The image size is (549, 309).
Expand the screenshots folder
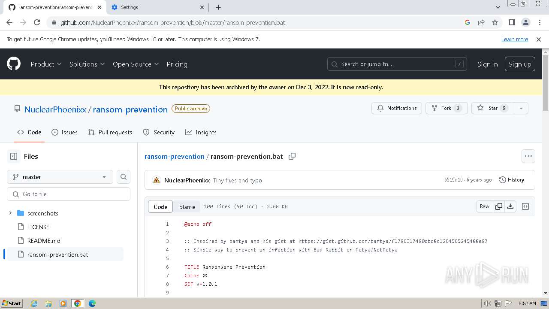[10, 213]
